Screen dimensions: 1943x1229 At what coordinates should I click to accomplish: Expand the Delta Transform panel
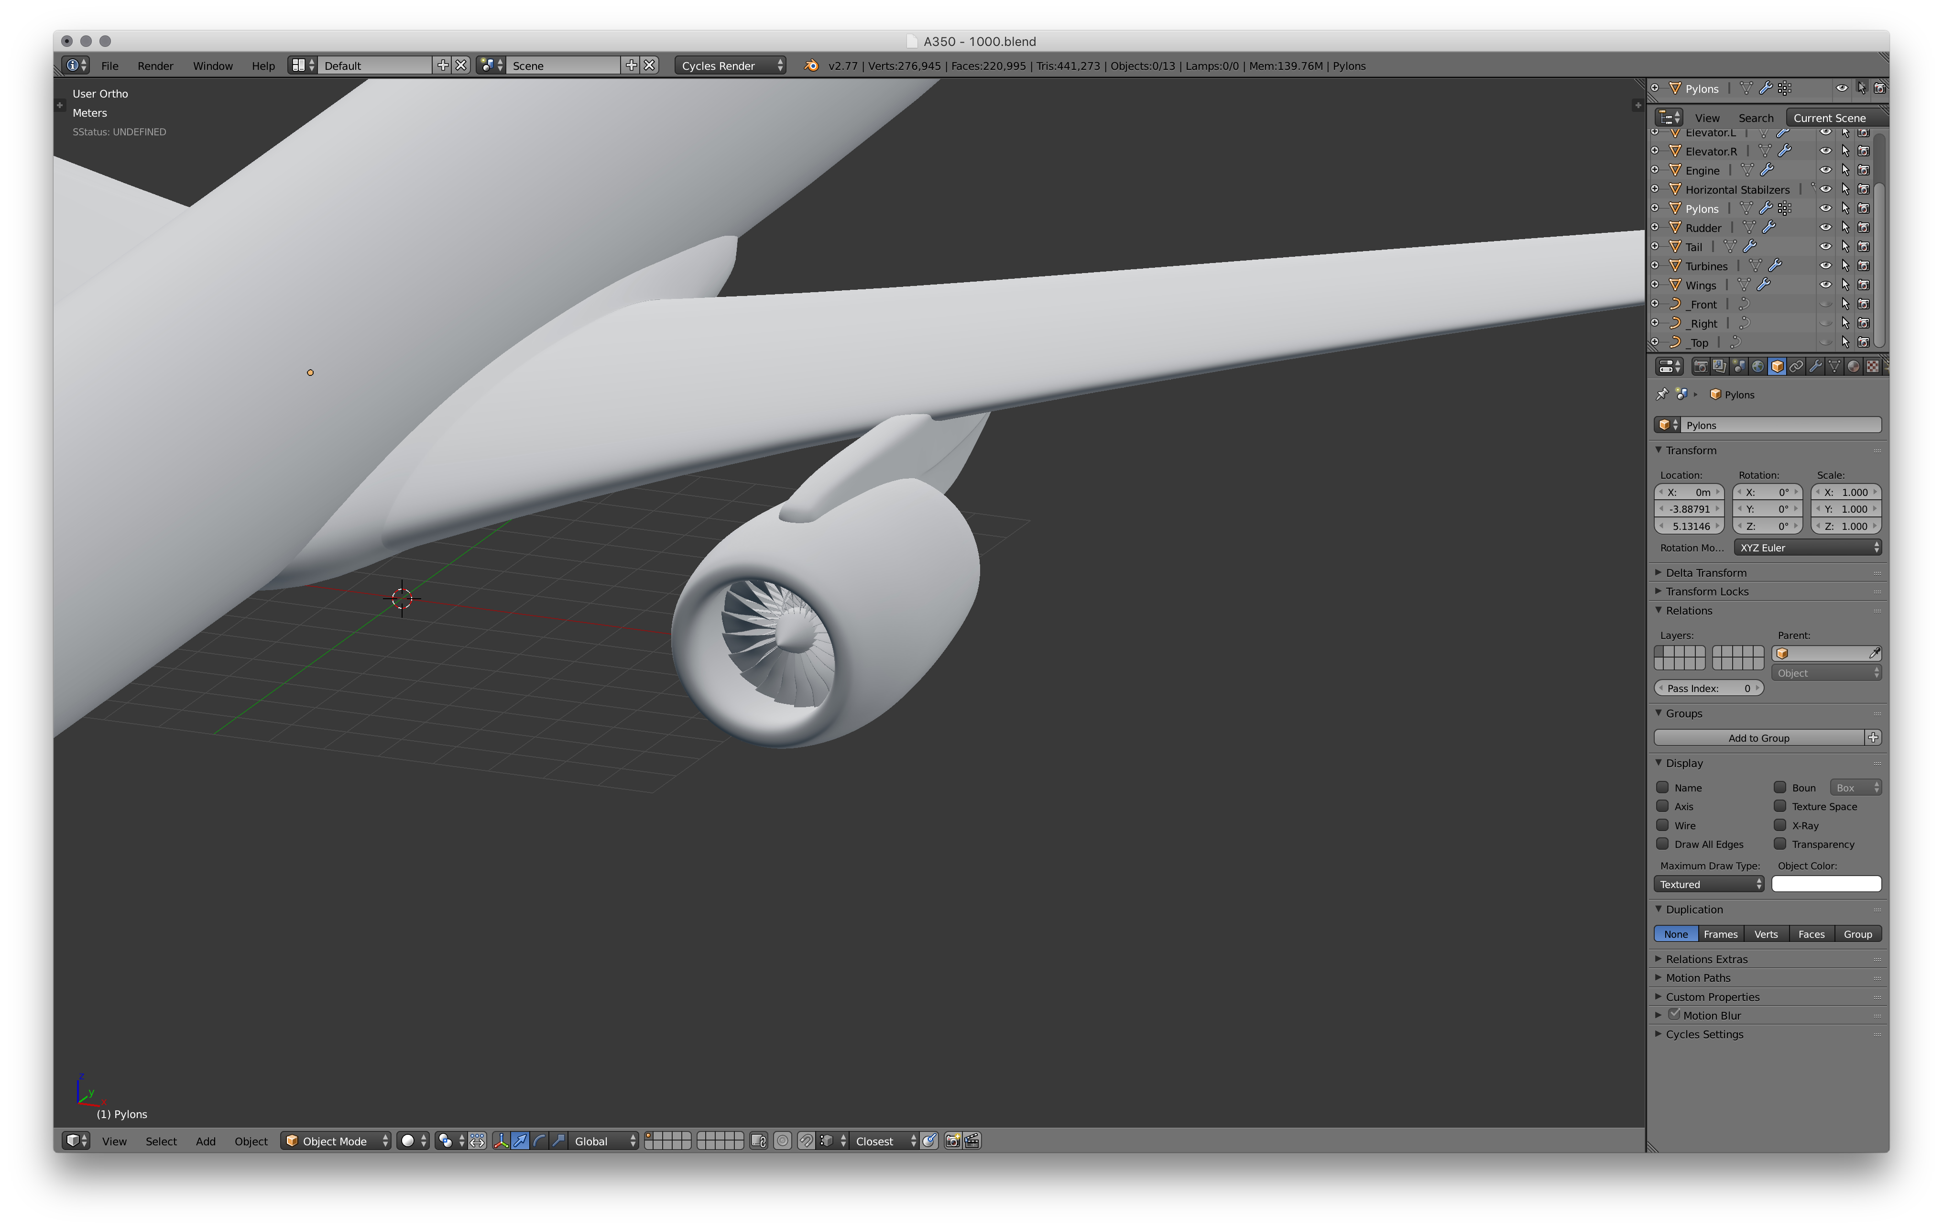click(1706, 572)
